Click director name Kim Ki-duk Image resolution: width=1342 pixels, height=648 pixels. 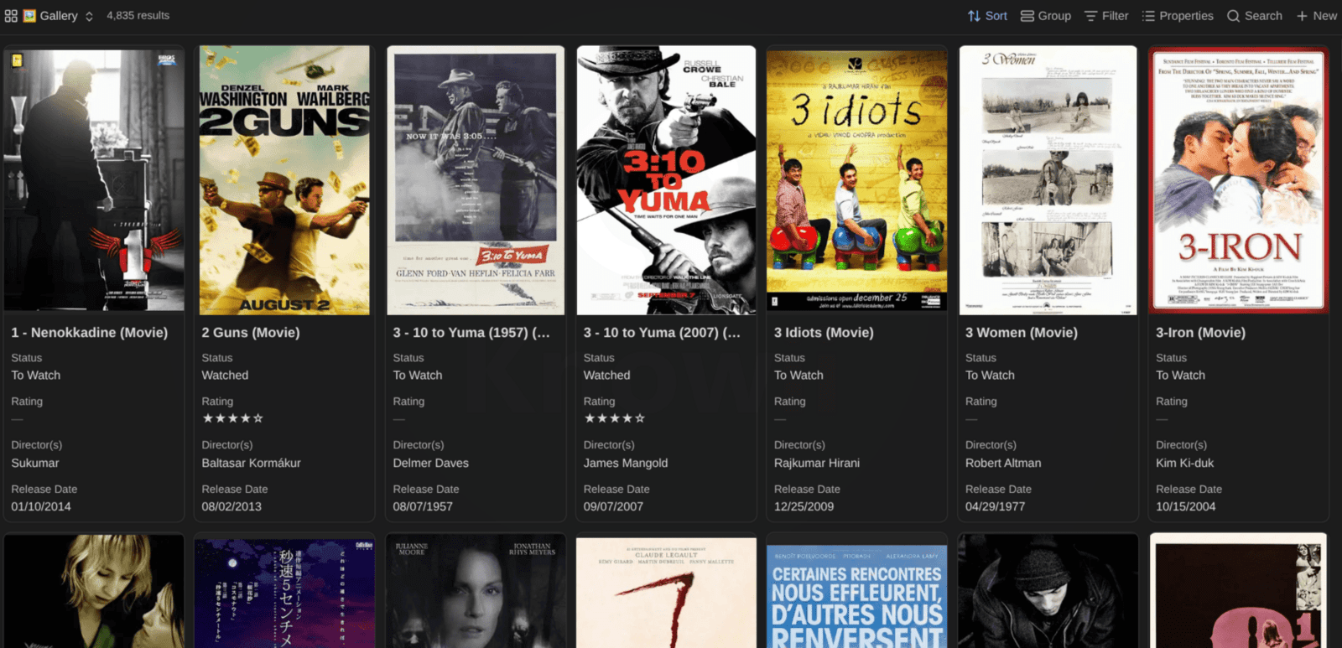point(1185,463)
